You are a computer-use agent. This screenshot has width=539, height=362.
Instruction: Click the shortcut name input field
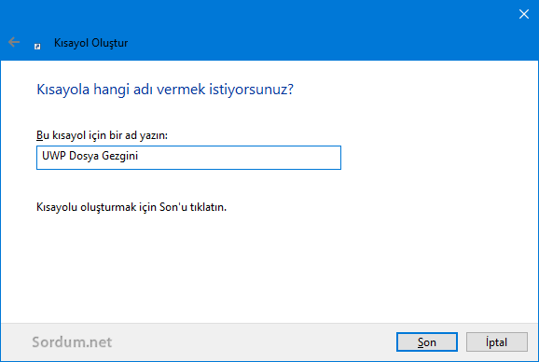[x=188, y=158]
